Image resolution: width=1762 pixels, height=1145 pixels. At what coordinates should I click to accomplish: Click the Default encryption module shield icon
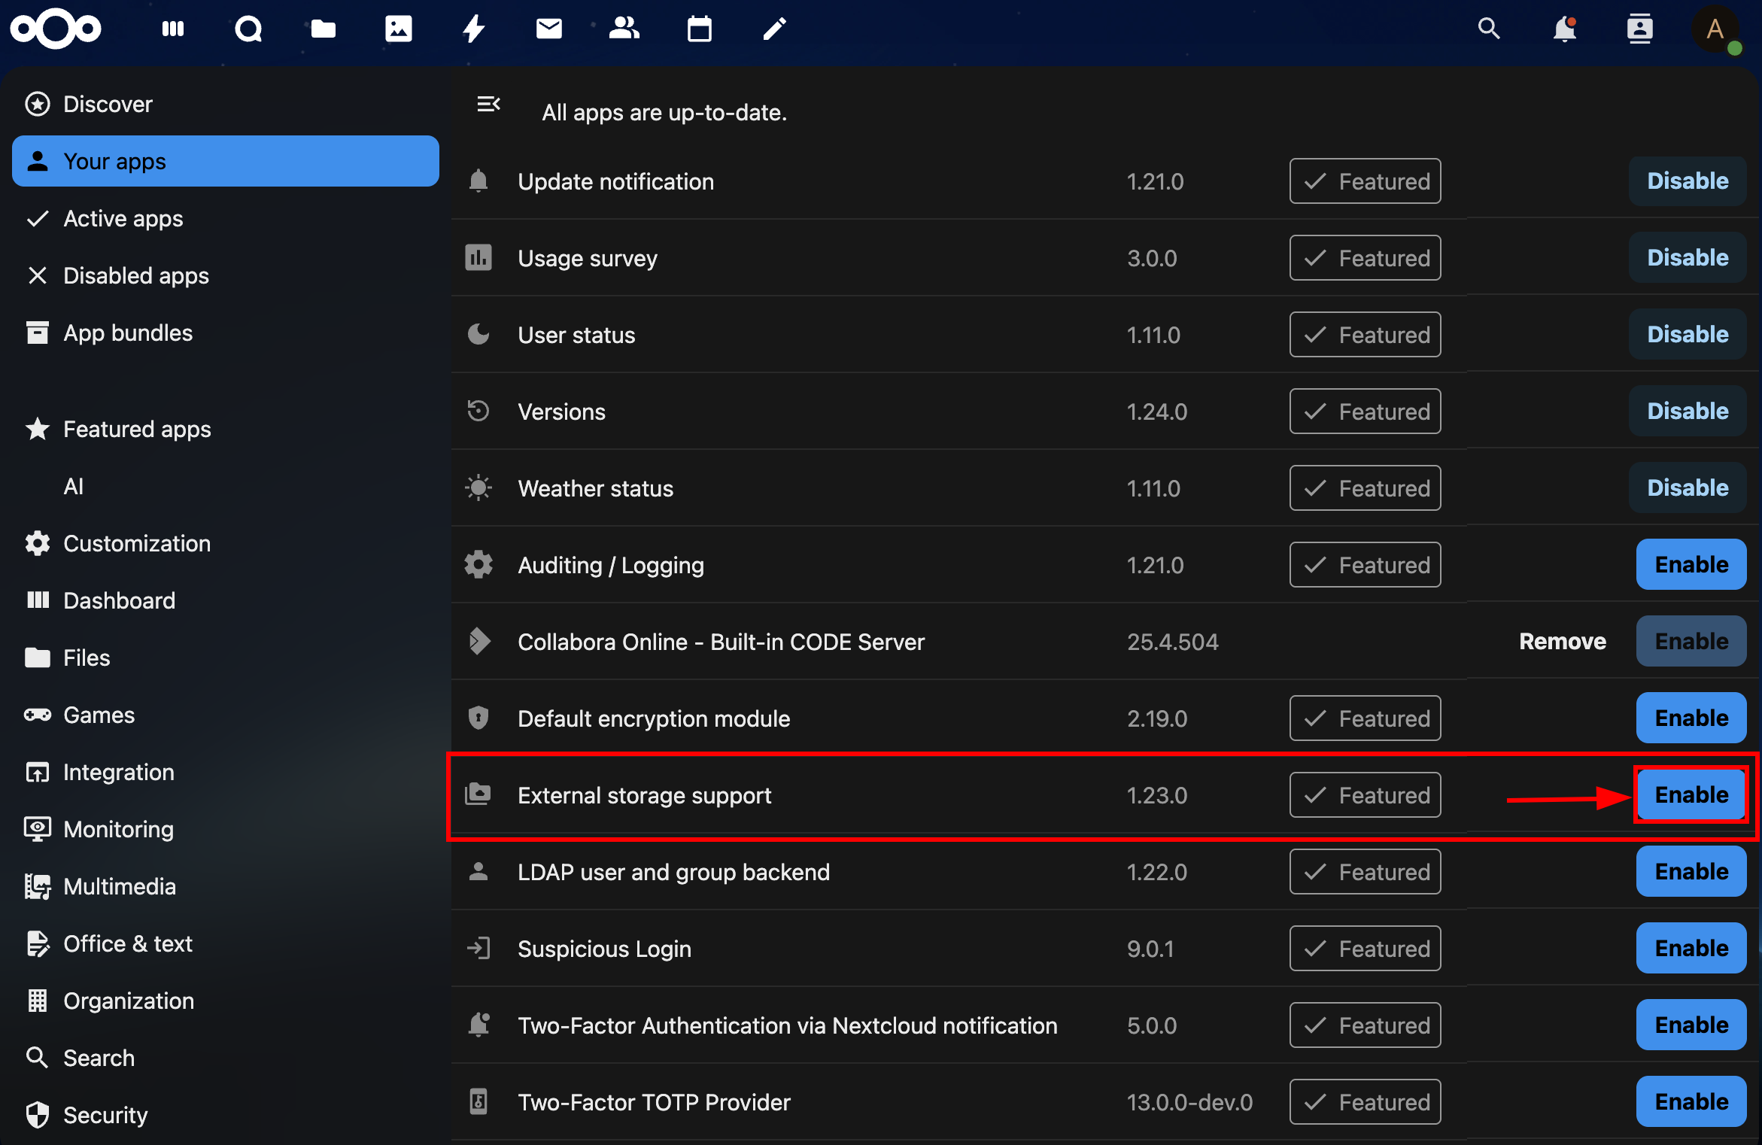coord(478,718)
